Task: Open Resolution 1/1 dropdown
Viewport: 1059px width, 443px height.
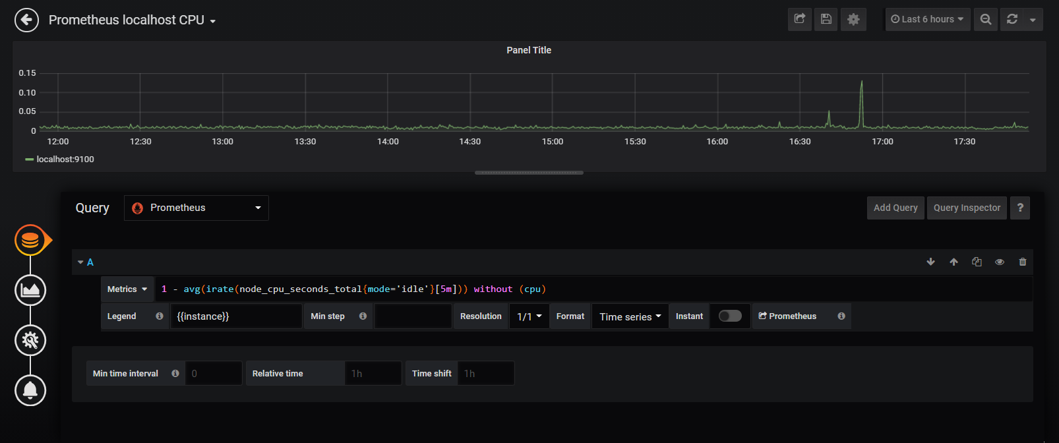Action: [x=529, y=316]
